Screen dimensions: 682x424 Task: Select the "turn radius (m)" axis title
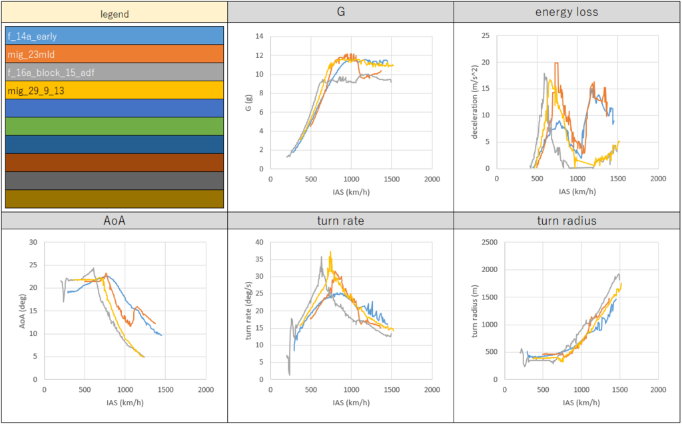(x=475, y=311)
